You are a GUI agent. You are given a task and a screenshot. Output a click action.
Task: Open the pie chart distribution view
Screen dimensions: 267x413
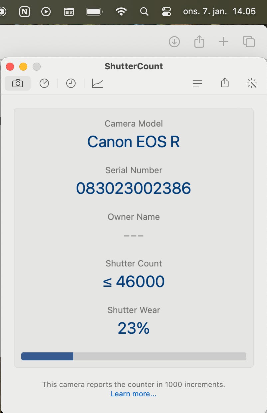[x=44, y=84]
